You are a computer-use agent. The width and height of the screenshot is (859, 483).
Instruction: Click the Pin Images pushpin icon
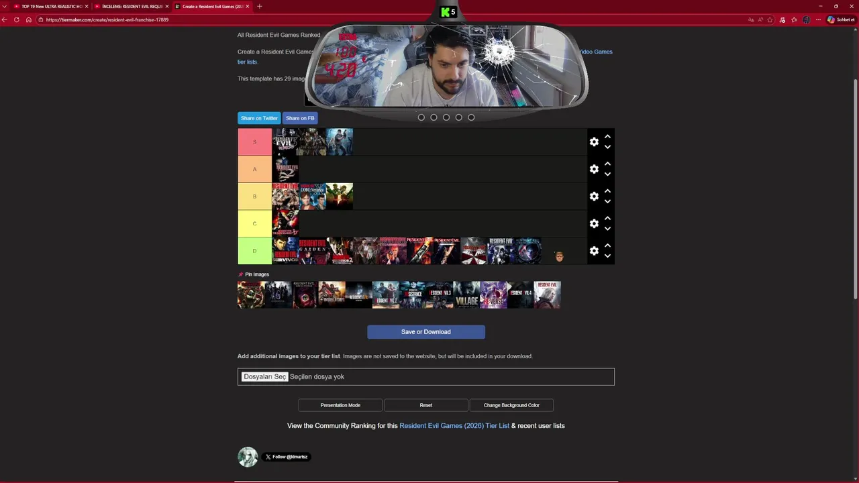(241, 274)
